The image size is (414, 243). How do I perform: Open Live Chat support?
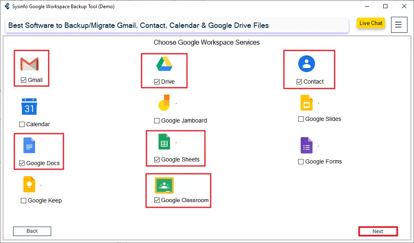tap(371, 23)
